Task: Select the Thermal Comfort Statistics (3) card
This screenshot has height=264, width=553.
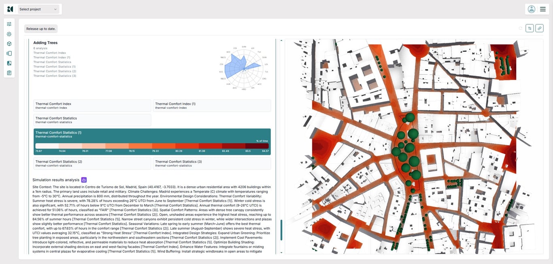Action: coord(212,163)
